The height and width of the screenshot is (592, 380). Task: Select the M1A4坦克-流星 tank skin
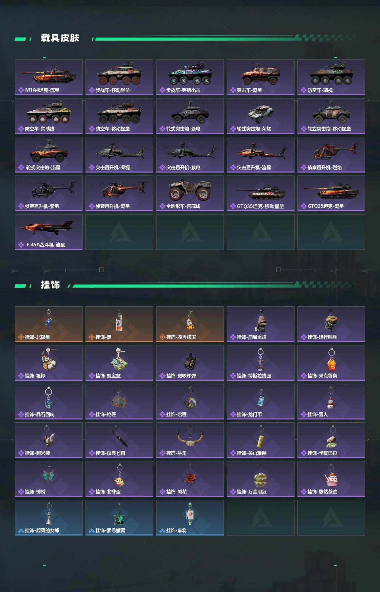pyautogui.click(x=49, y=77)
